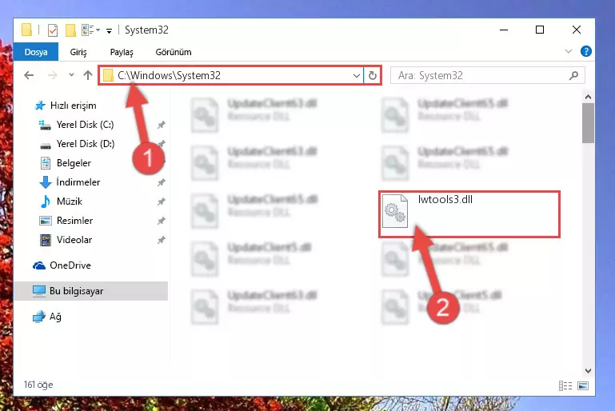Click the pin icon next to Videolar
This screenshot has height=411, width=615.
[162, 240]
